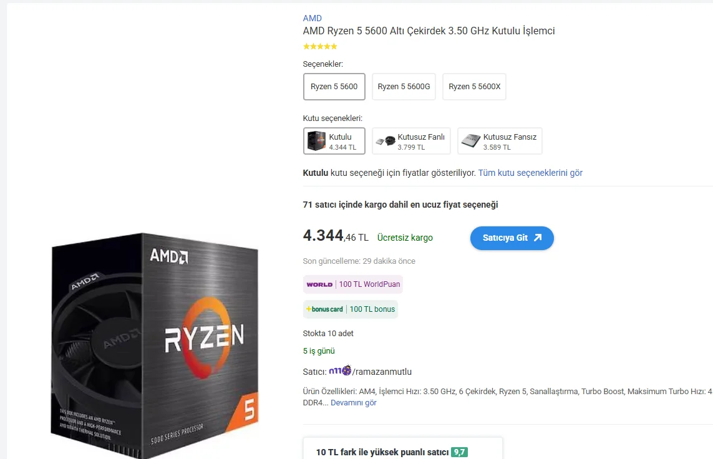The height and width of the screenshot is (459, 713).
Task: Choose the Kutusuz Fansız box option
Action: tap(500, 141)
